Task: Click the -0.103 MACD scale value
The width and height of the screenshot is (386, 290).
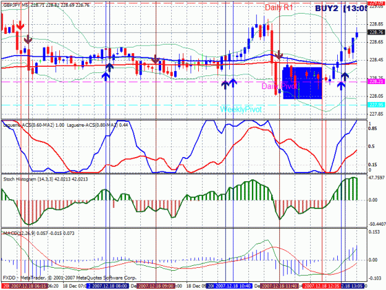Action: [374, 278]
